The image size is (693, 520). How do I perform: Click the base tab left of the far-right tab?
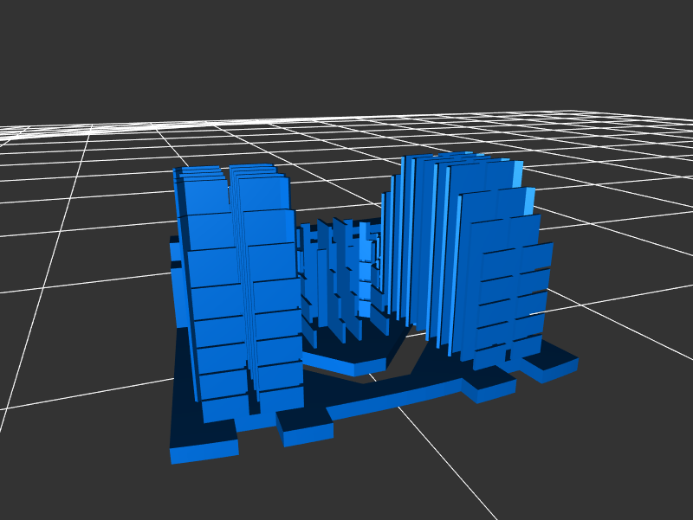pos(489,385)
